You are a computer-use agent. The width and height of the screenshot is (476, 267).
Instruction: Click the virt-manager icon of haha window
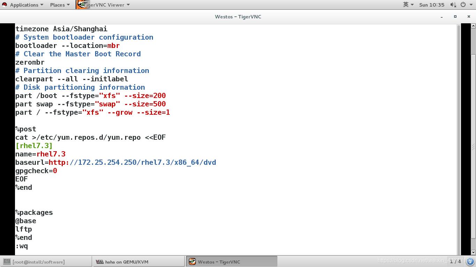(100, 262)
